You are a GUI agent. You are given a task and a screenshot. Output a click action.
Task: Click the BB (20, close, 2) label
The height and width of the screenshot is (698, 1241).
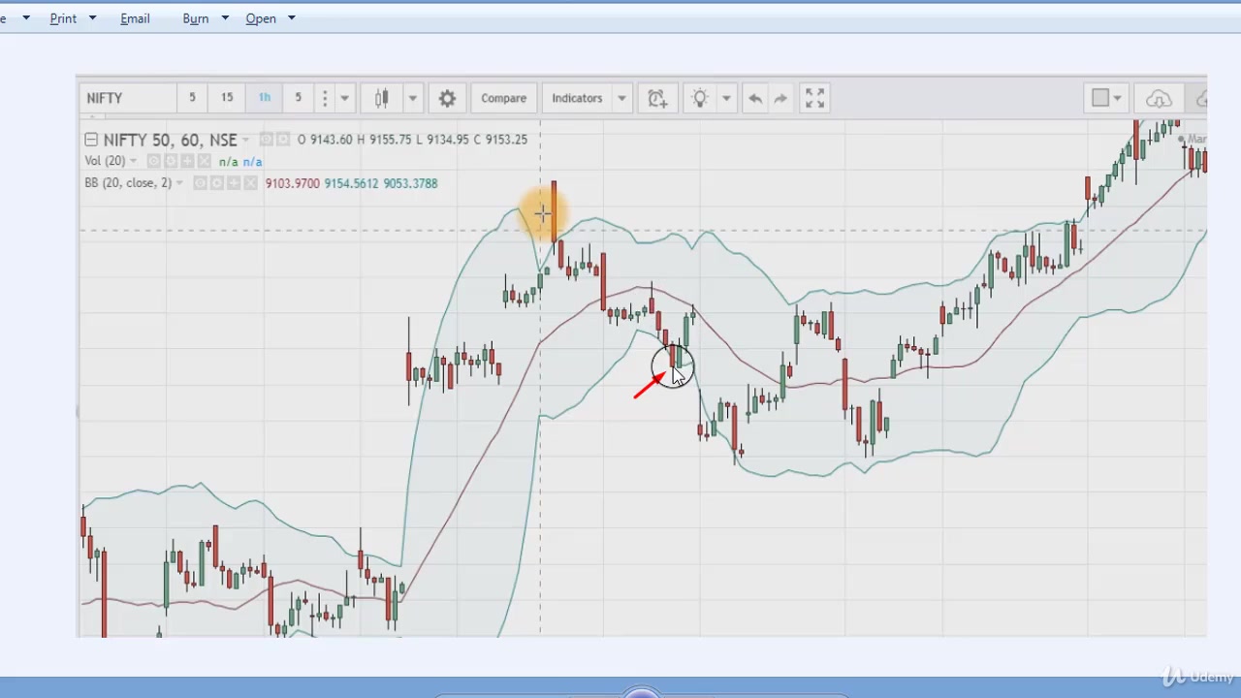click(x=128, y=183)
